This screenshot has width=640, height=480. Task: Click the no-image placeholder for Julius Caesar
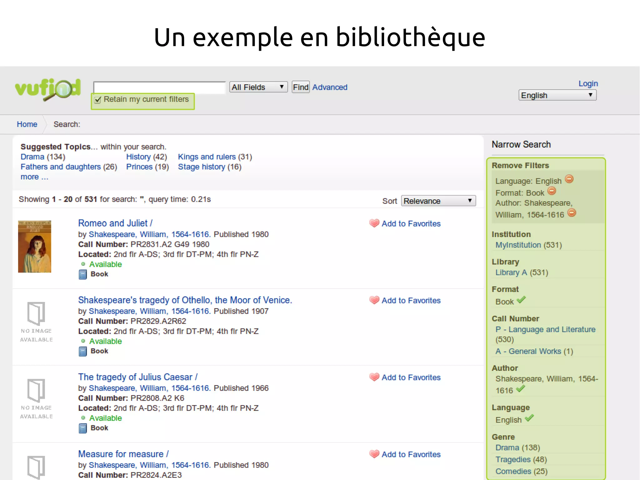pyautogui.click(x=36, y=399)
